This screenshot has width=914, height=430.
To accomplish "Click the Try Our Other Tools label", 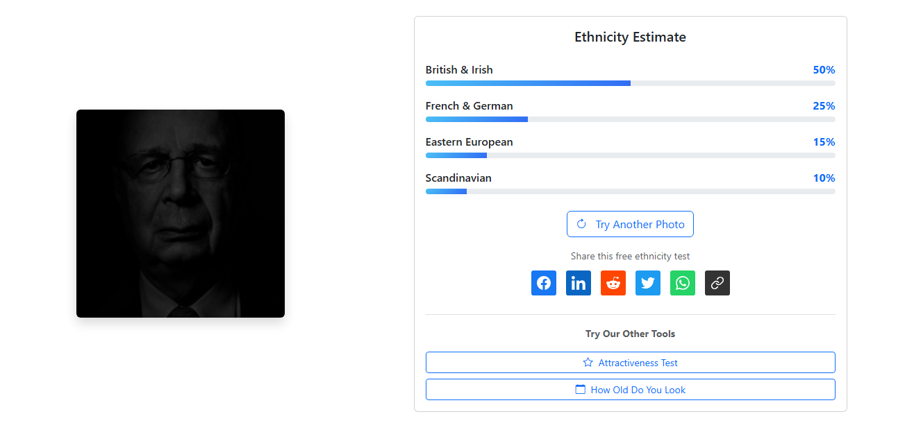I will click(630, 334).
